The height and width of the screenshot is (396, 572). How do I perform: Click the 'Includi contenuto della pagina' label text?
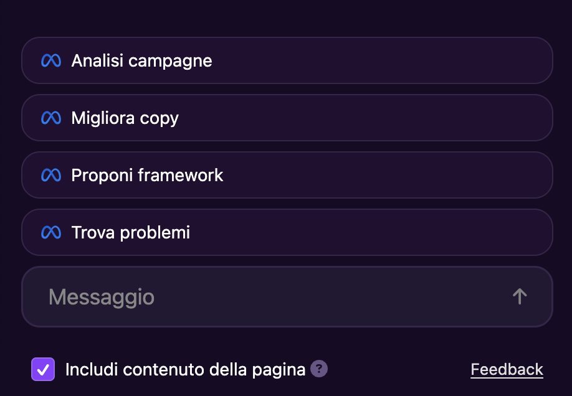click(185, 369)
